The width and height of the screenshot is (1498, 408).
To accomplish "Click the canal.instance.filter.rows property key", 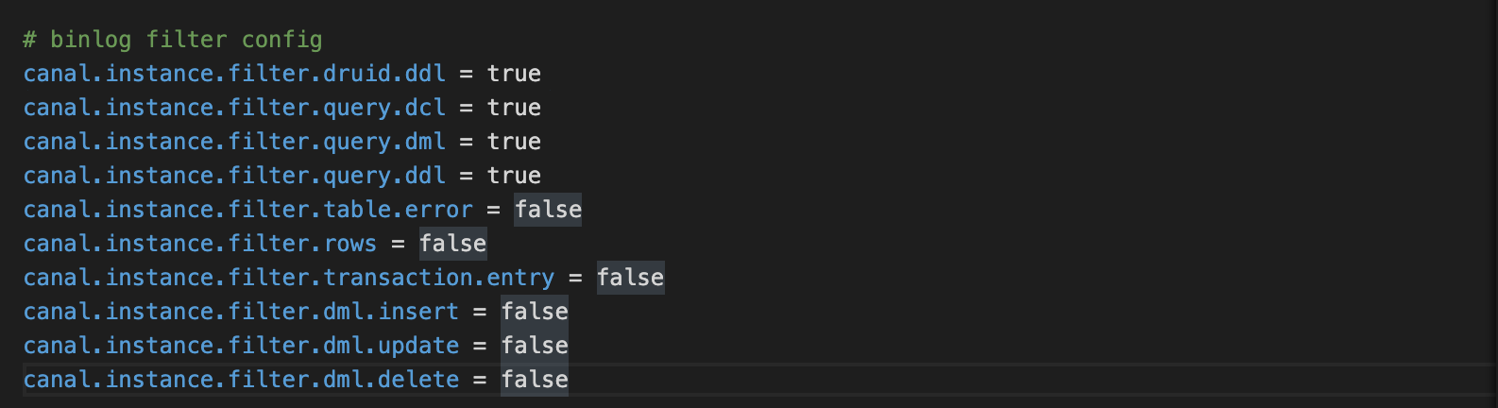I will coord(200,244).
